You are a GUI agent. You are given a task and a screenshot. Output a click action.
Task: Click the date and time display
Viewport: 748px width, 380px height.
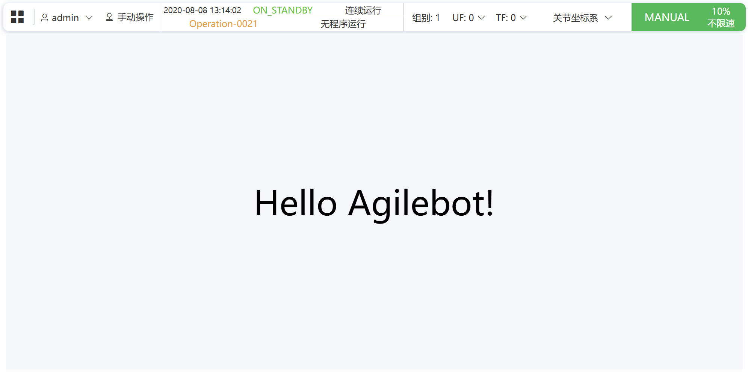point(202,10)
